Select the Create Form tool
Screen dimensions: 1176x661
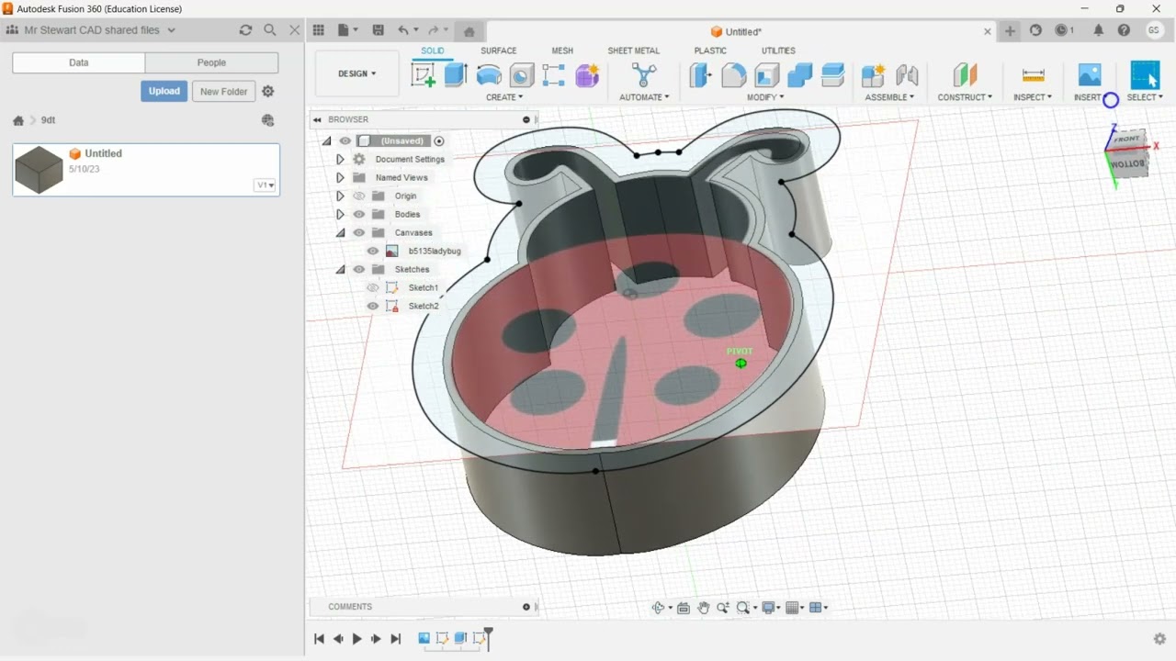tap(587, 75)
